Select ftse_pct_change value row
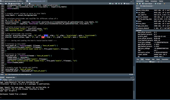170x100 pixels. (x=153, y=42)
